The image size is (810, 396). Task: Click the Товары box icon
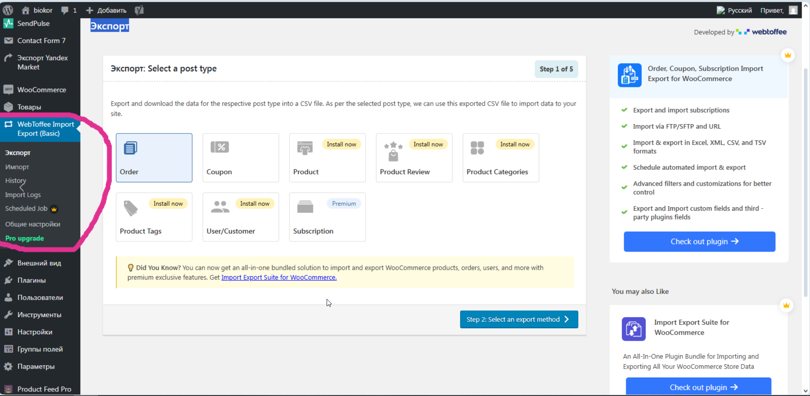8,107
